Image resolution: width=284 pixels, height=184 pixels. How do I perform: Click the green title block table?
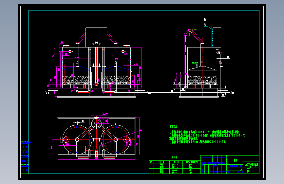pyautogui.click(x=230, y=164)
